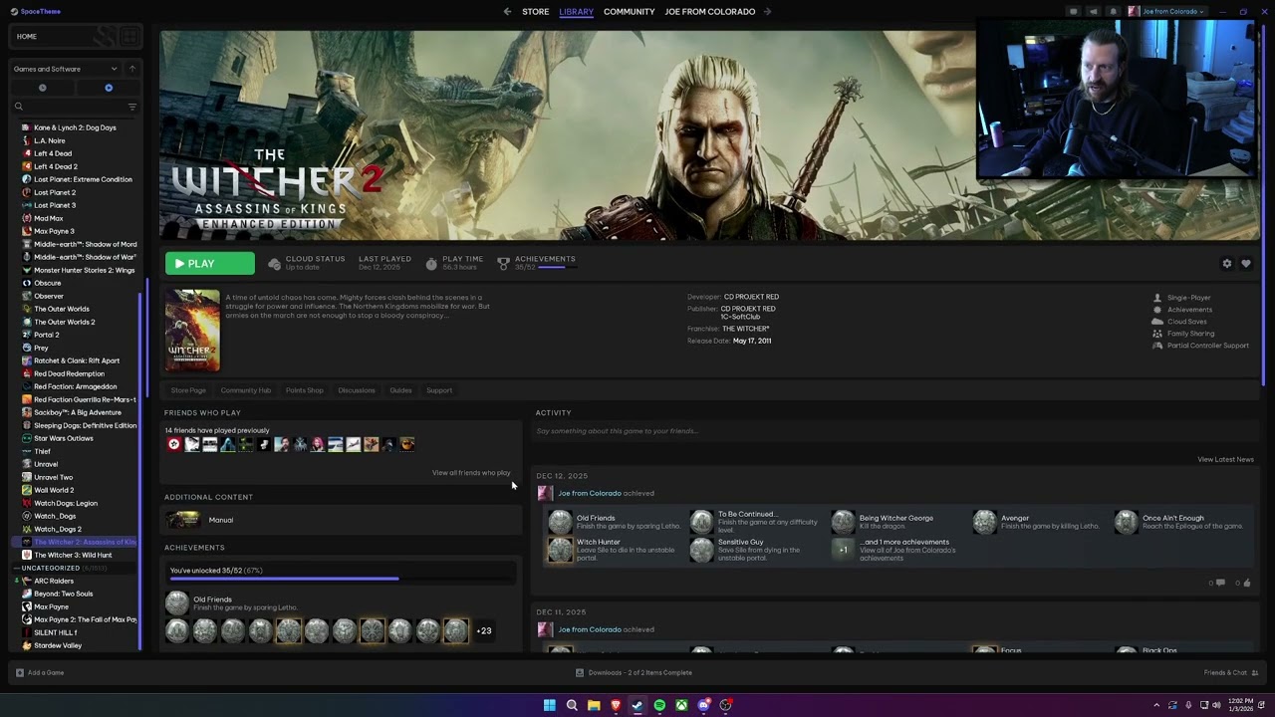Open the announcements megaphone icon

coord(1093,12)
